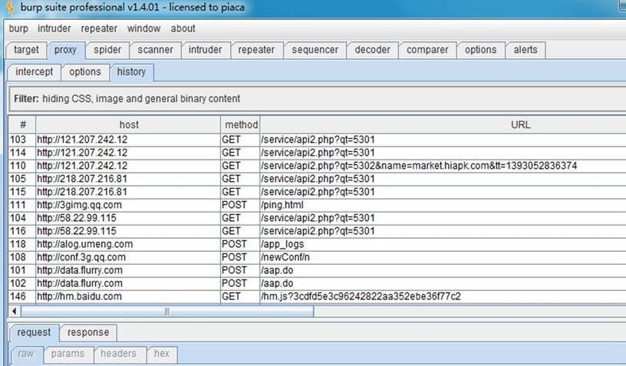626x366 pixels.
Task: Click the Burp Suite lightning logo icon
Action: [9, 8]
